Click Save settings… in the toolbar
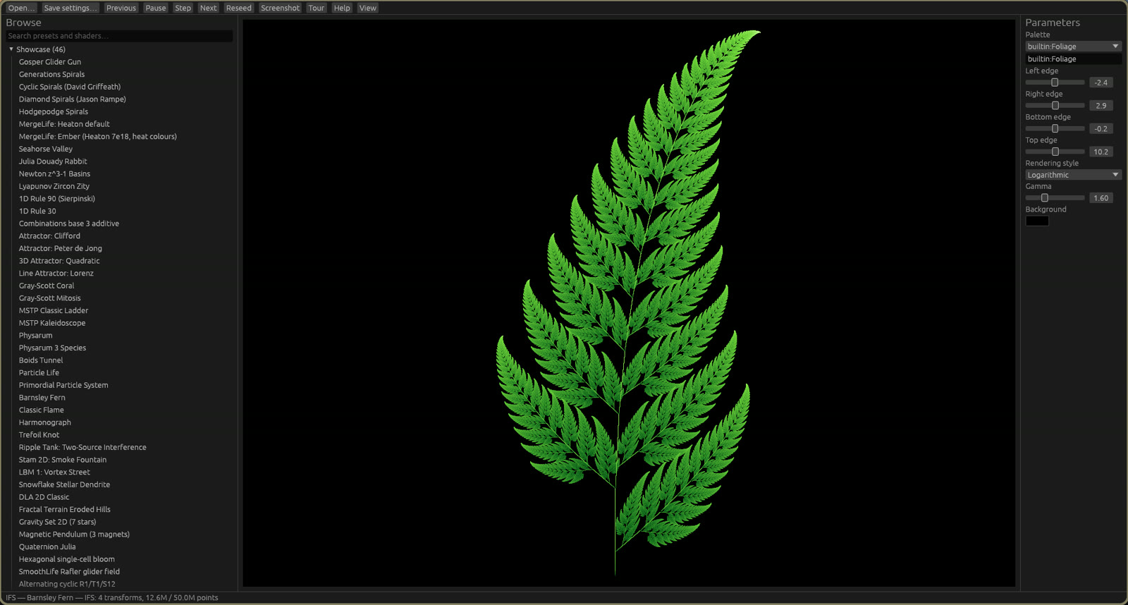 70,8
